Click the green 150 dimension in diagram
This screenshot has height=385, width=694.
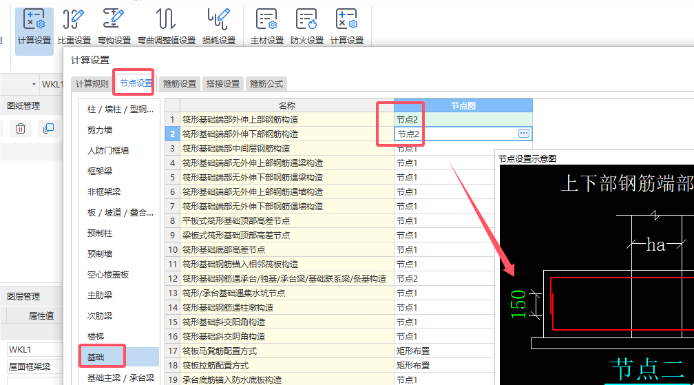[518, 304]
